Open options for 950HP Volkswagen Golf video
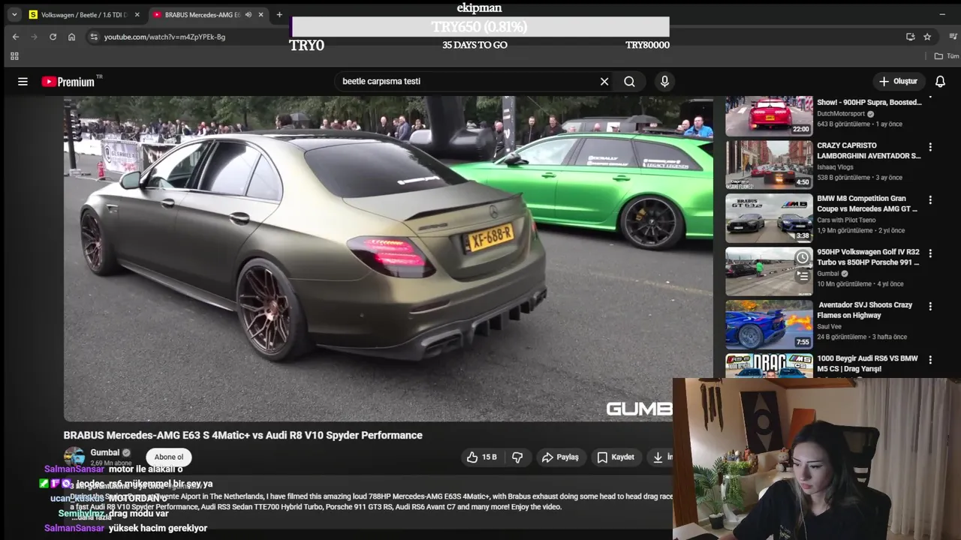The width and height of the screenshot is (961, 540). (x=930, y=253)
